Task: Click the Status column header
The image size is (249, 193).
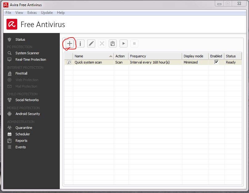Action: 231,56
